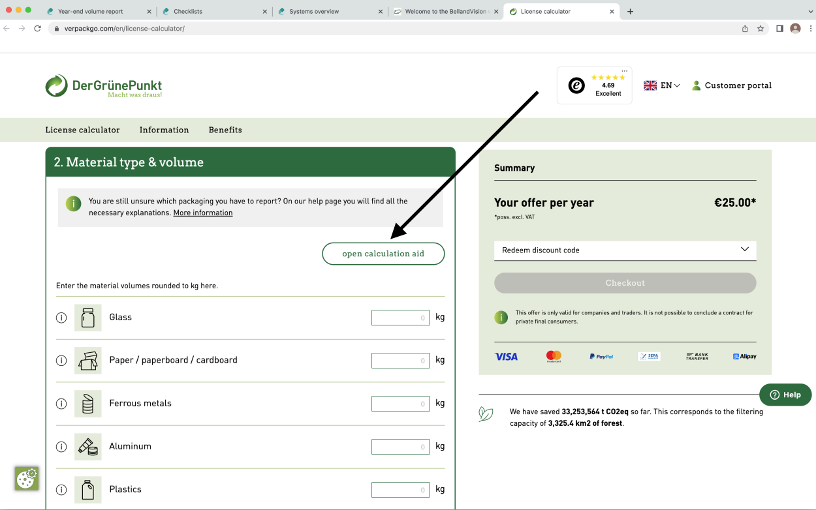Image resolution: width=816 pixels, height=510 pixels.
Task: Reload the page with the refresh icon
Action: (x=37, y=29)
